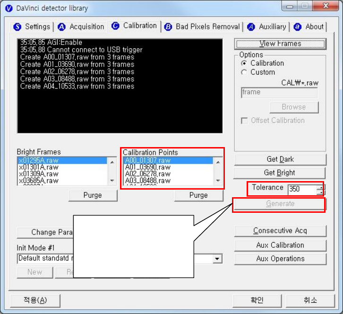Click the Change Parameters button
Viewport: 343px width, 314px height.
[45, 233]
